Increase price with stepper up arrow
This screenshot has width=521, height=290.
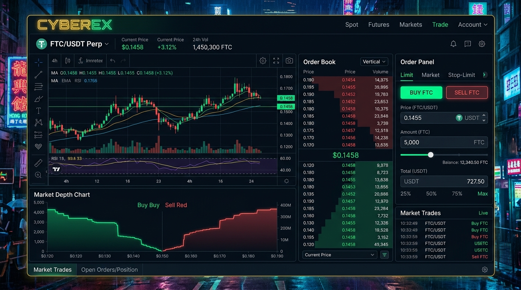484,115
